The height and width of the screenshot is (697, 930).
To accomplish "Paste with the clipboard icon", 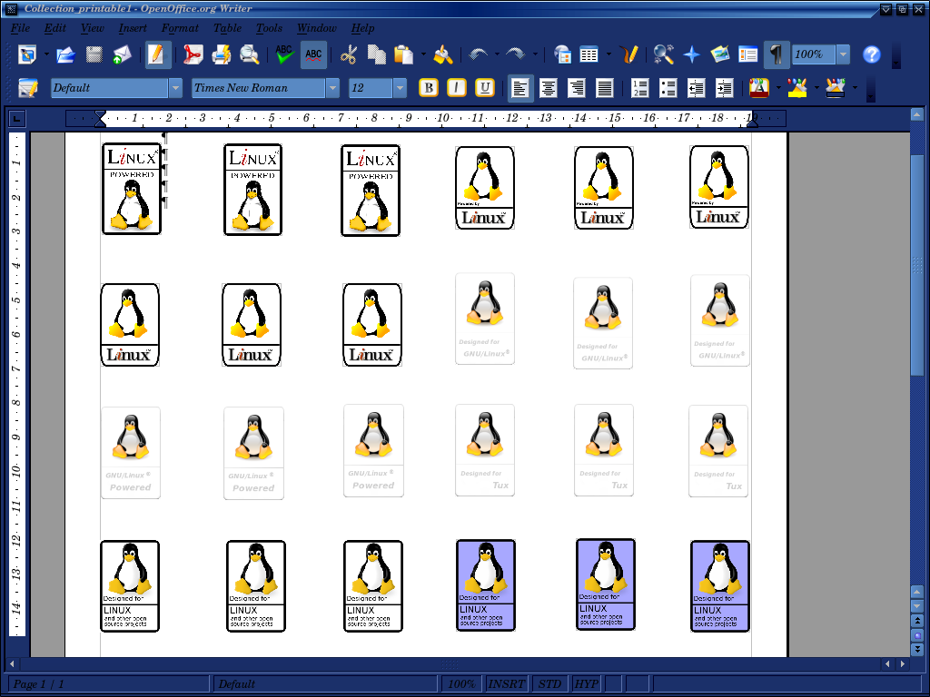I will click(x=404, y=54).
